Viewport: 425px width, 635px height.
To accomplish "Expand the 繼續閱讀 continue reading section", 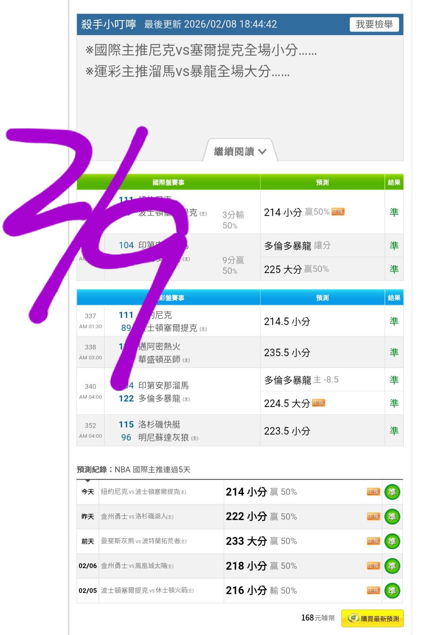I will tap(240, 151).
